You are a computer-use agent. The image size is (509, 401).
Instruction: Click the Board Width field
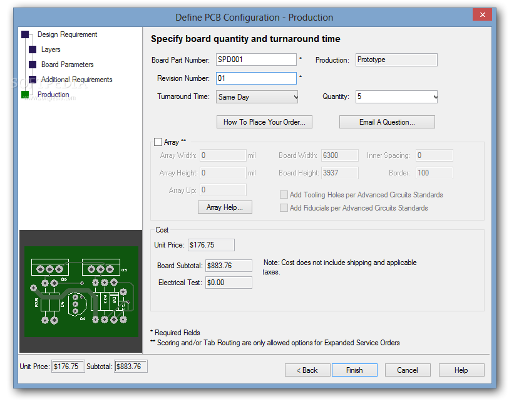[339, 155]
